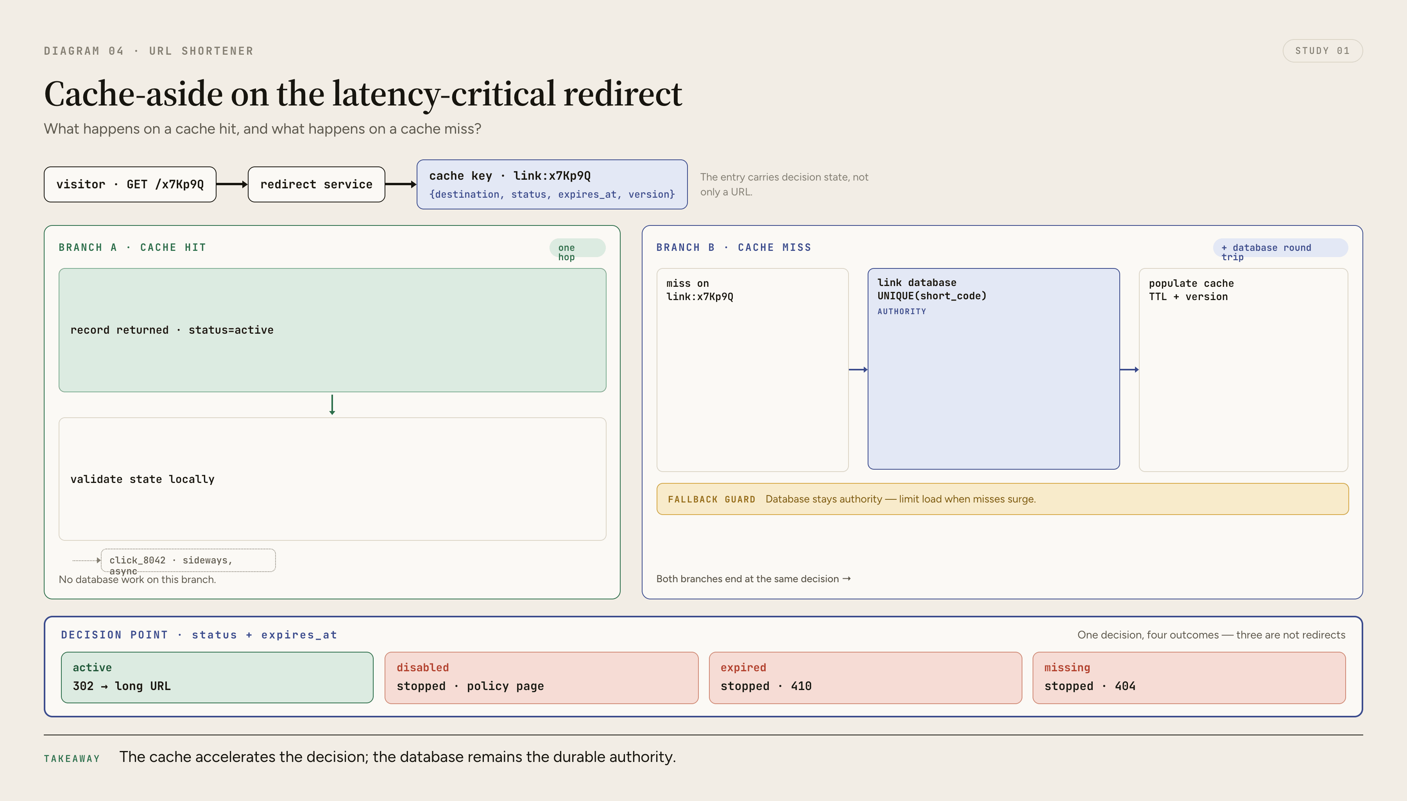Select the 'active 302 → long URL' outcome
This screenshot has width=1407, height=801.
pos(217,677)
